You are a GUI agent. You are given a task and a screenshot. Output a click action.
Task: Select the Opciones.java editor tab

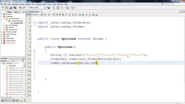tap(34, 12)
